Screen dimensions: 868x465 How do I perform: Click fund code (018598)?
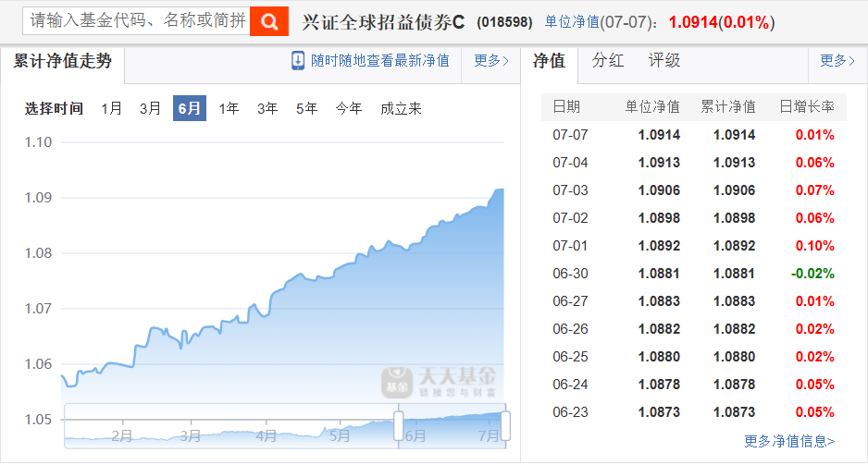(504, 22)
